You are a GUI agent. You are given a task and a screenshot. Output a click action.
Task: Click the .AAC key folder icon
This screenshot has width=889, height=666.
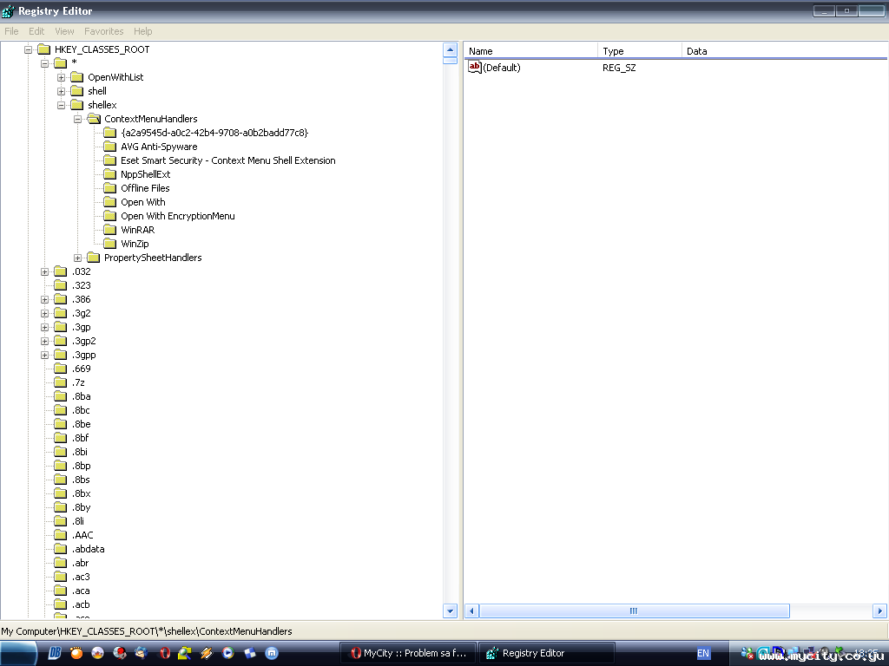(x=60, y=534)
